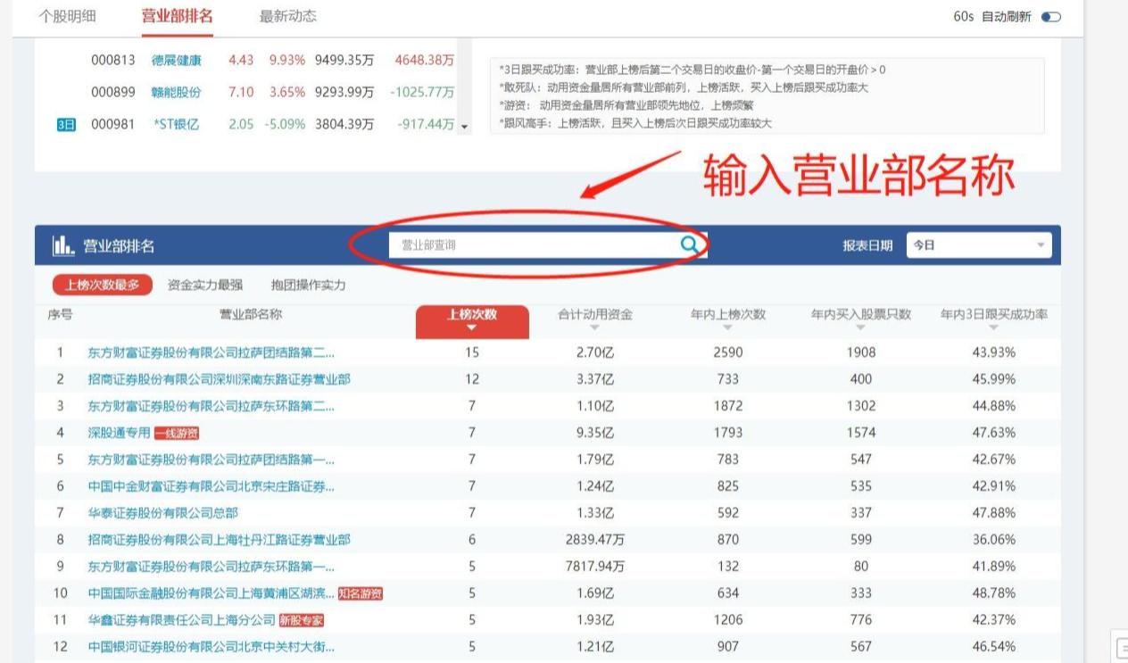Click the stock list scrollbar down arrow
This screenshot has width=1128, height=663.
click(464, 127)
